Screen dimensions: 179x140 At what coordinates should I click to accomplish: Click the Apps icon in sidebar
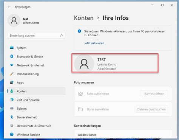coord(12,82)
